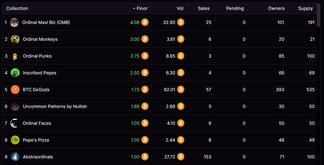The width and height of the screenshot is (324, 165).
Task: Sort table by the Vol column header
Action: click(180, 9)
